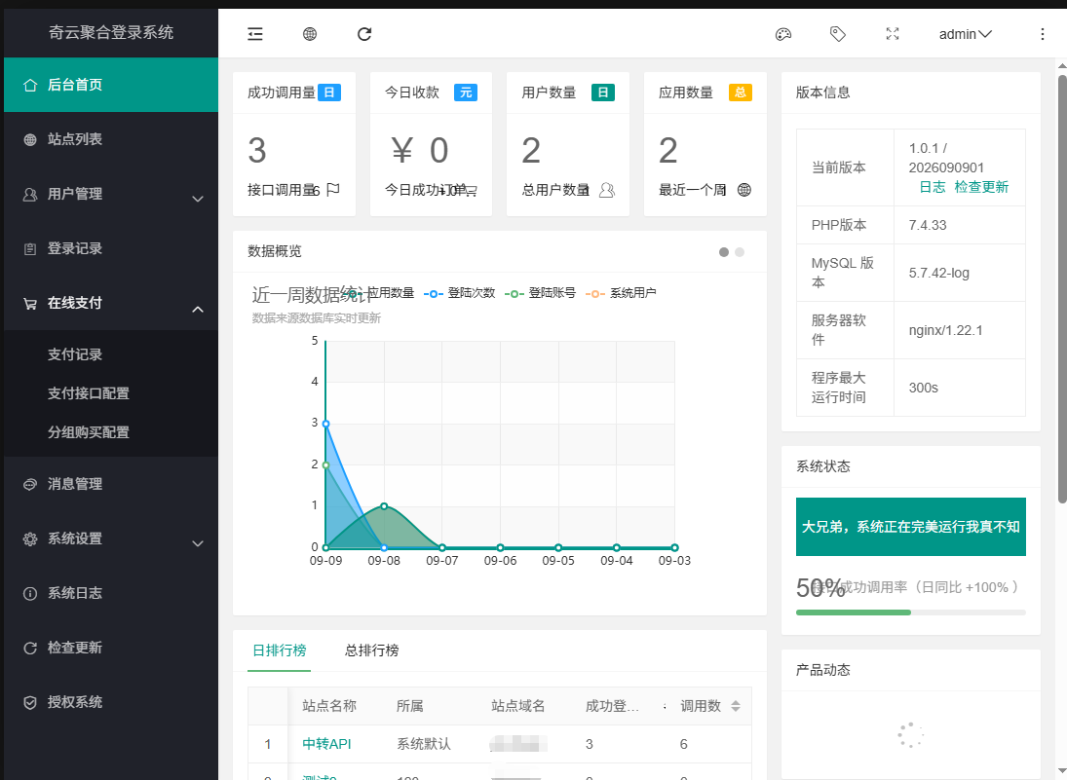Click the 成功登… column header
1067x780 pixels.
(x=613, y=706)
